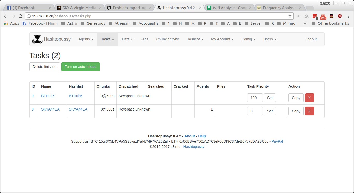This screenshot has height=193, width=354.
Task: Open the Config dropdown
Action: [248, 39]
